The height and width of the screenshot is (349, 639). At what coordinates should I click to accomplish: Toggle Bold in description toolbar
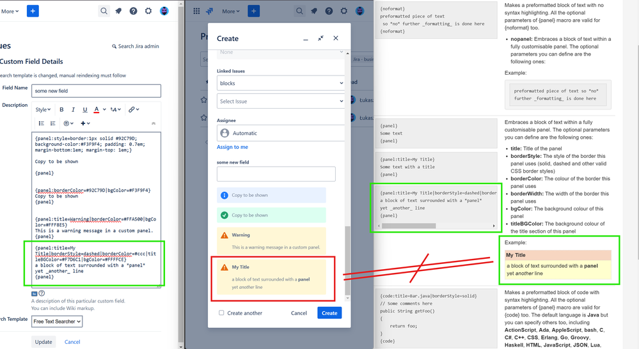coord(61,109)
